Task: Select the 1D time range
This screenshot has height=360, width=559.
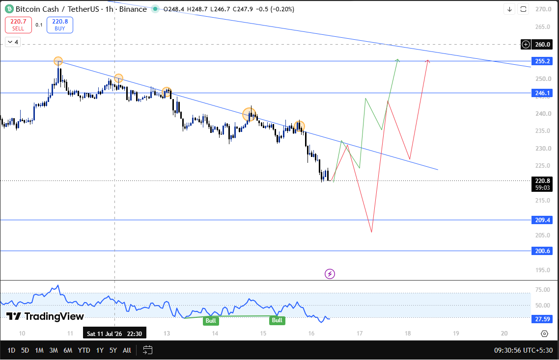Action: 11,350
